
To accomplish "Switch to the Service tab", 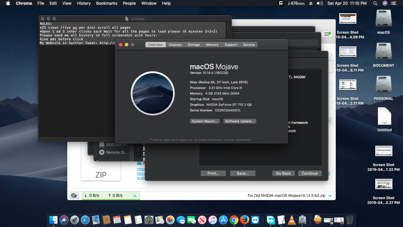I will (249, 45).
